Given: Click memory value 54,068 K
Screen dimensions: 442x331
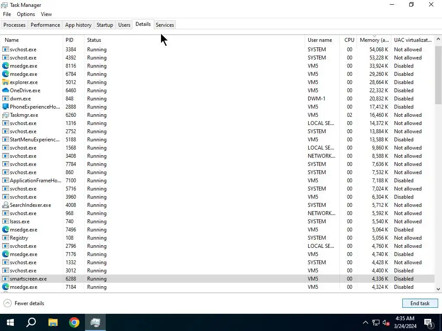Looking at the screenshot, I should (x=379, y=49).
